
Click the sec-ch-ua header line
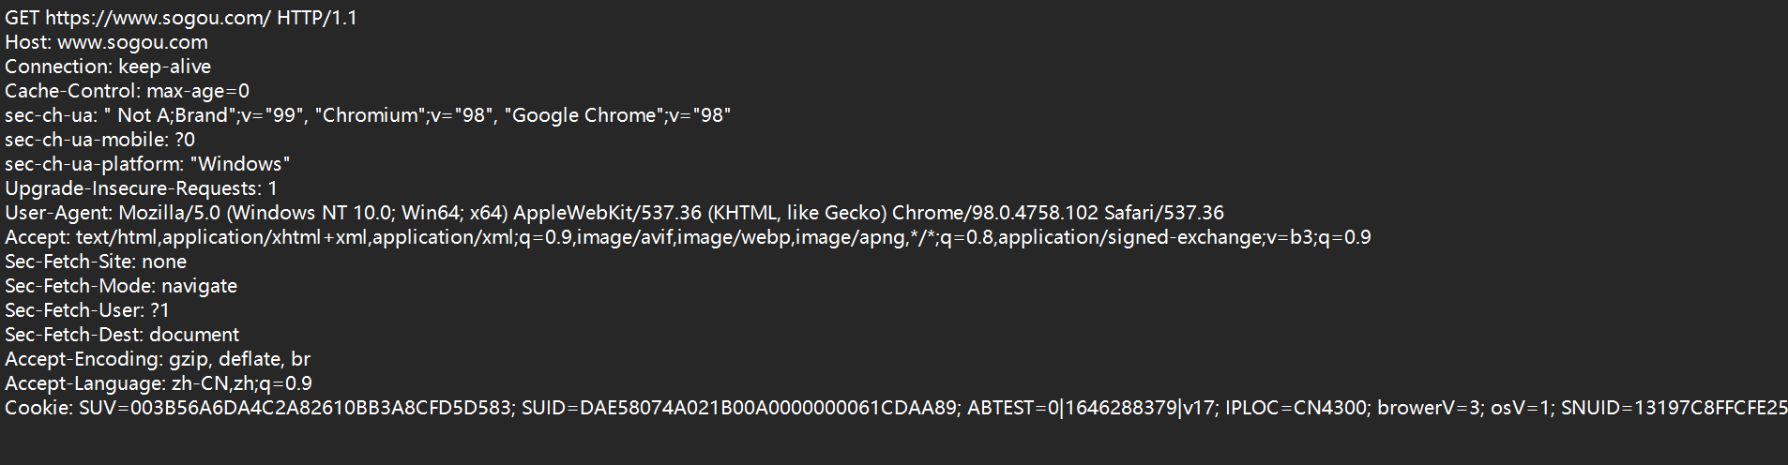point(368,115)
